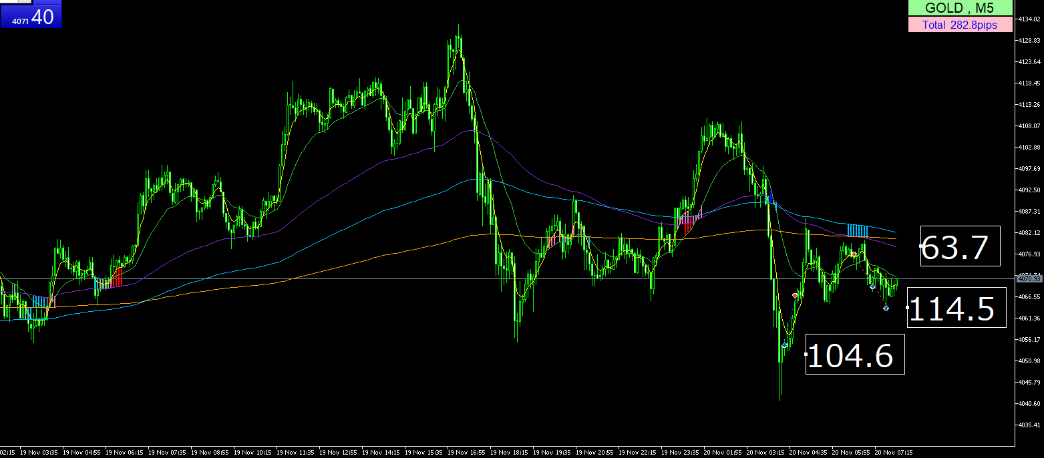Click price axis label 4108.07
The height and width of the screenshot is (458, 1044).
1031,126
